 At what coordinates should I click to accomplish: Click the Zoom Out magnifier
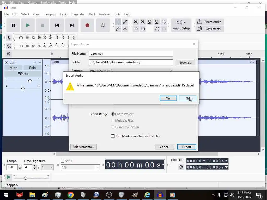tap(143, 22)
